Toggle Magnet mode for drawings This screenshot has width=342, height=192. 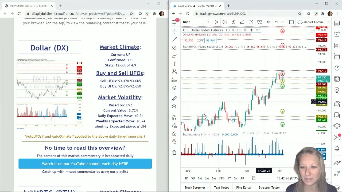pyautogui.click(x=174, y=118)
